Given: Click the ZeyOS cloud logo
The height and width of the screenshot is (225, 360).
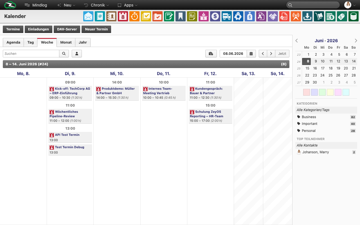Looking at the screenshot, I should 10,5.
